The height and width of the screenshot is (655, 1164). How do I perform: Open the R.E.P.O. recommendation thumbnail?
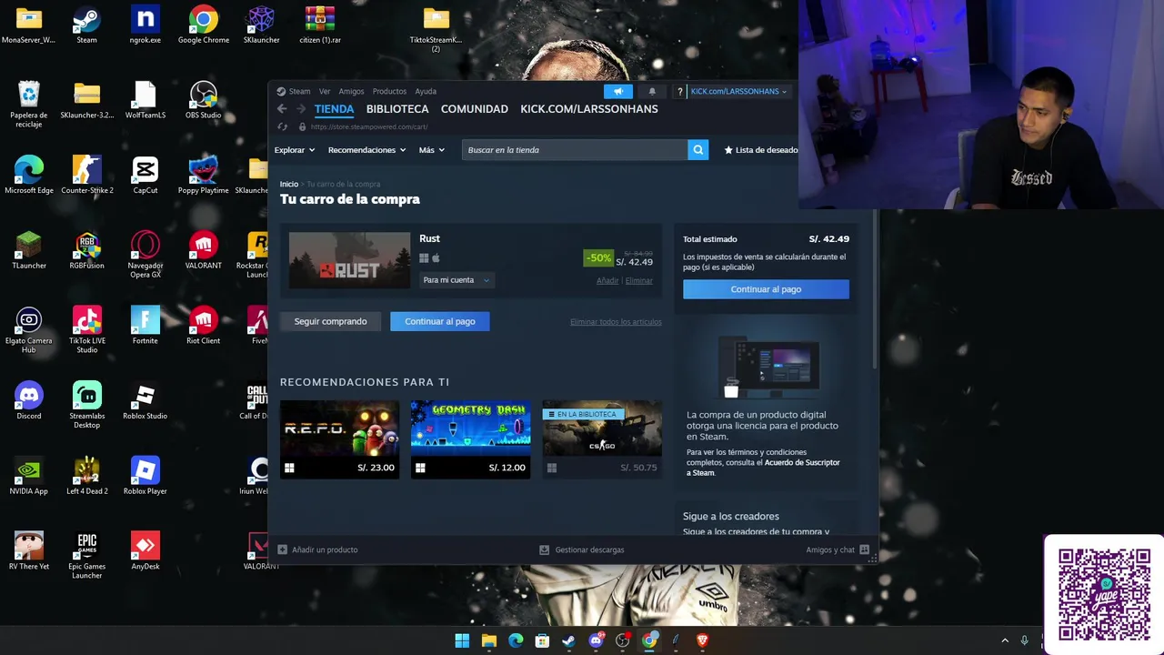click(339, 428)
